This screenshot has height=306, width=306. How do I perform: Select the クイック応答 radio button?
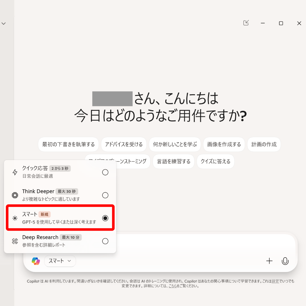click(x=105, y=172)
